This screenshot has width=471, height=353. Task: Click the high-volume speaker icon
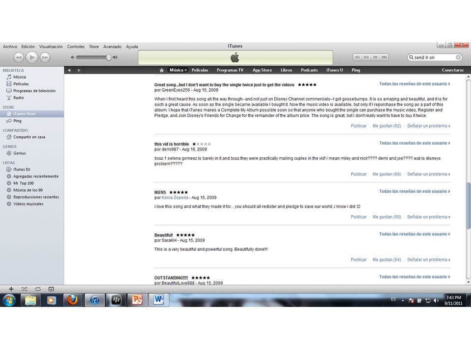pos(115,57)
